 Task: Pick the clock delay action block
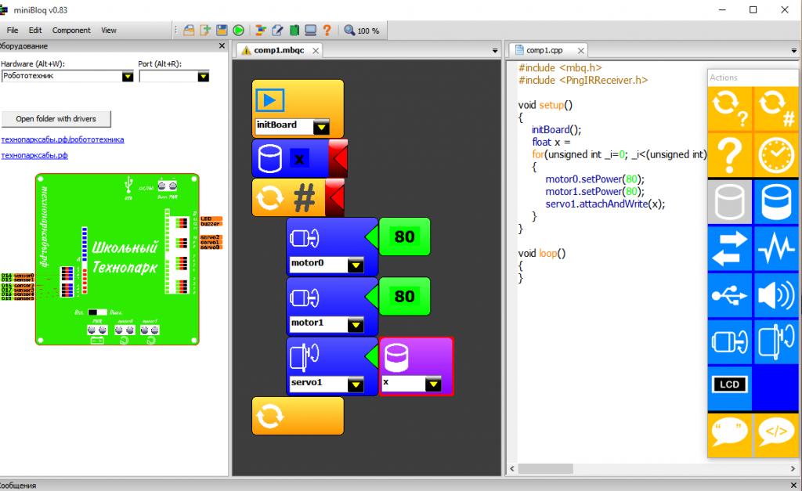[x=776, y=157]
